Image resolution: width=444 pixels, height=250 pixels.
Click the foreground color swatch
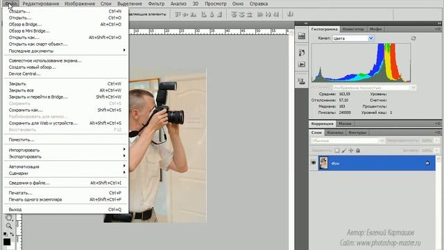click(x=7, y=242)
